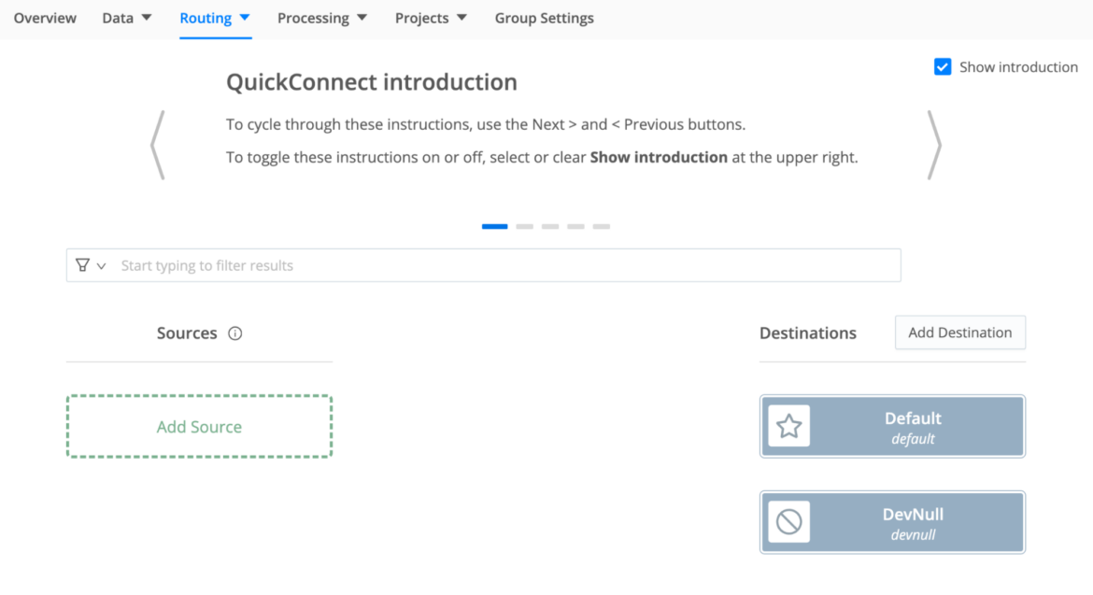Go to previous introduction slide arrow
Screen dimensions: 1093x595
(158, 145)
